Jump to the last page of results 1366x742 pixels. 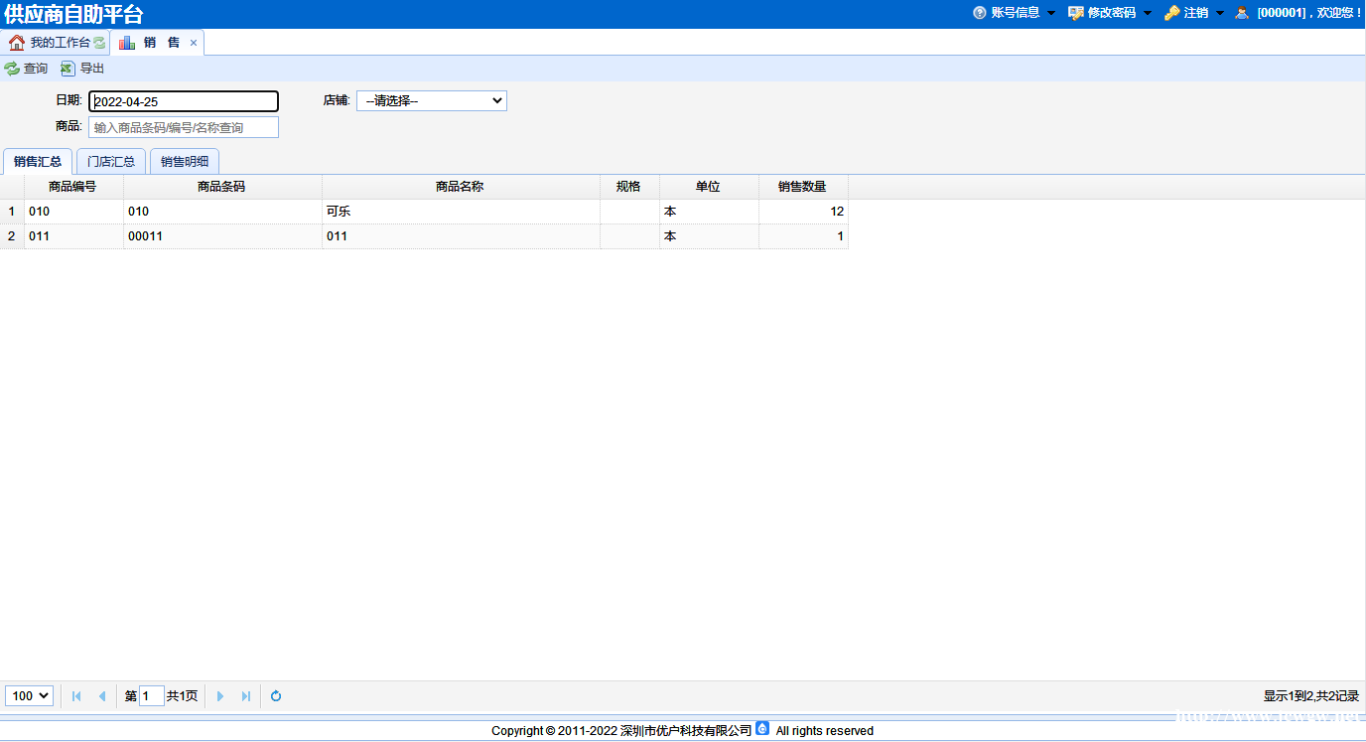click(246, 696)
